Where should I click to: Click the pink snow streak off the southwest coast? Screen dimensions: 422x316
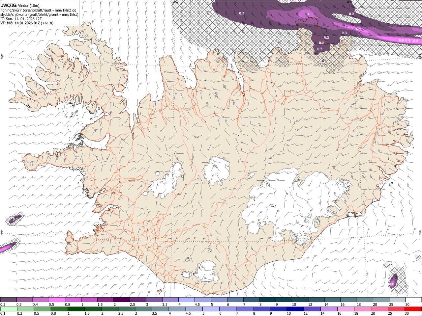8,248
